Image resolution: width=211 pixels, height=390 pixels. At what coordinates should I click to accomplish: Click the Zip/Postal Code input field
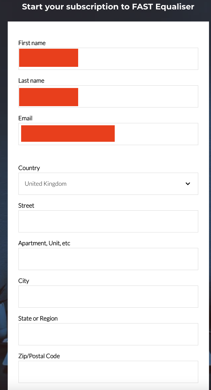108,372
